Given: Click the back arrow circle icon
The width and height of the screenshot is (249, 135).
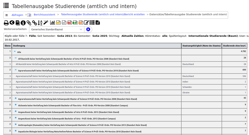Looking at the screenshot, I should tap(12, 22).
